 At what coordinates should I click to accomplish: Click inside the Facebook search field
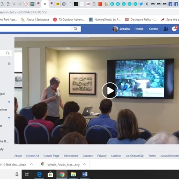(35, 29)
